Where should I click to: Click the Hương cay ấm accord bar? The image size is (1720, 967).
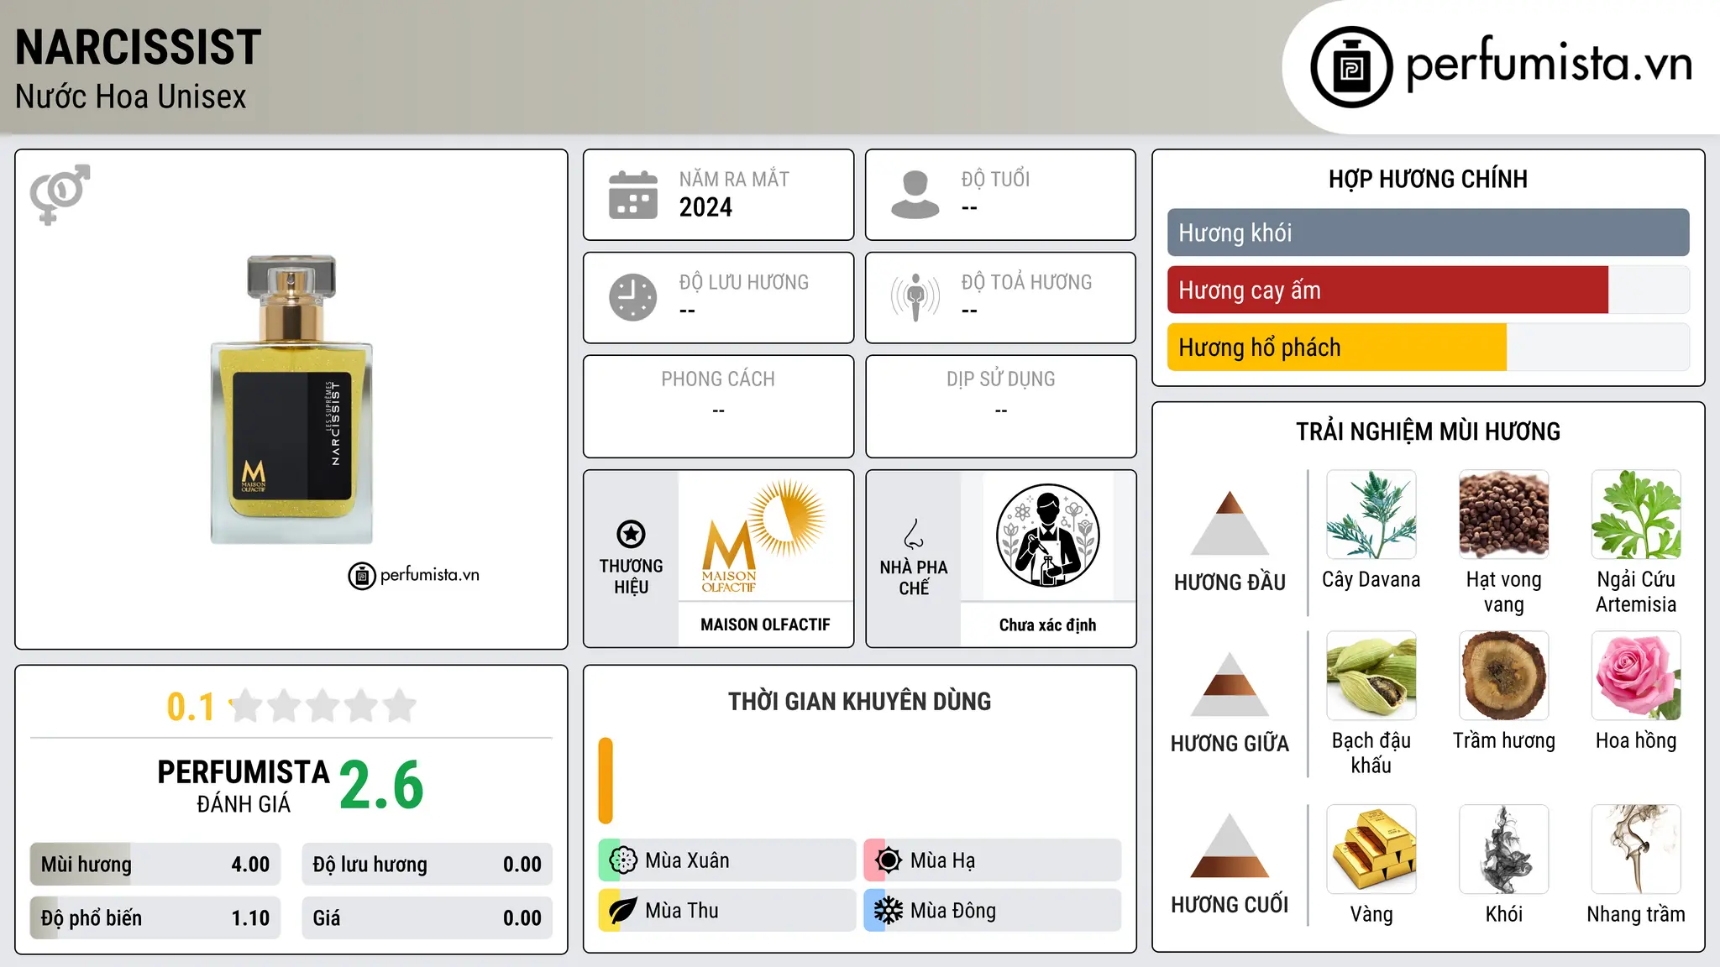pyautogui.click(x=1428, y=290)
